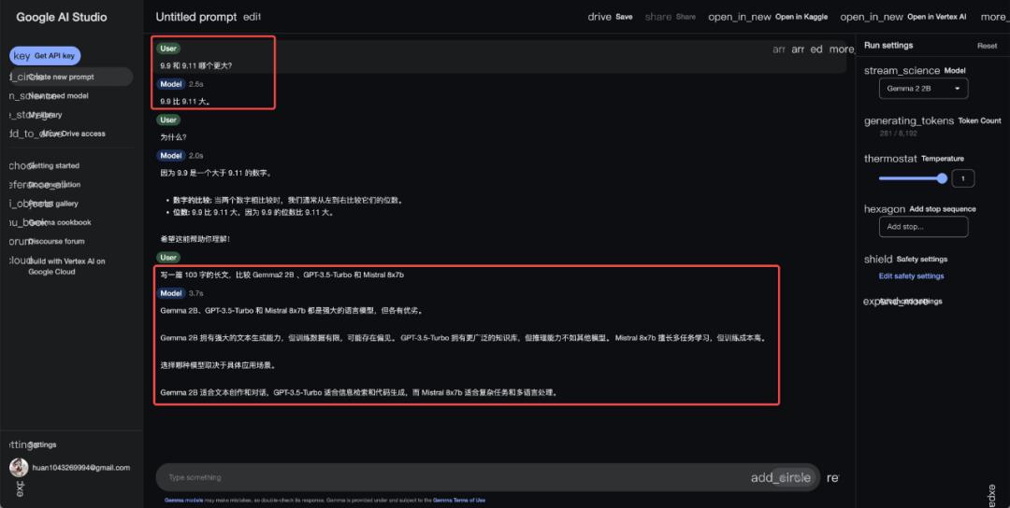
Task: Open New tuned model in sidebar
Action: 58,96
